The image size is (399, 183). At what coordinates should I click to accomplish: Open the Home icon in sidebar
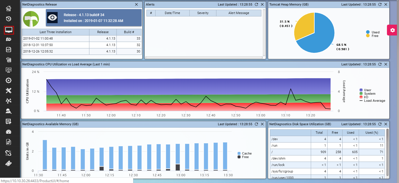9,9
